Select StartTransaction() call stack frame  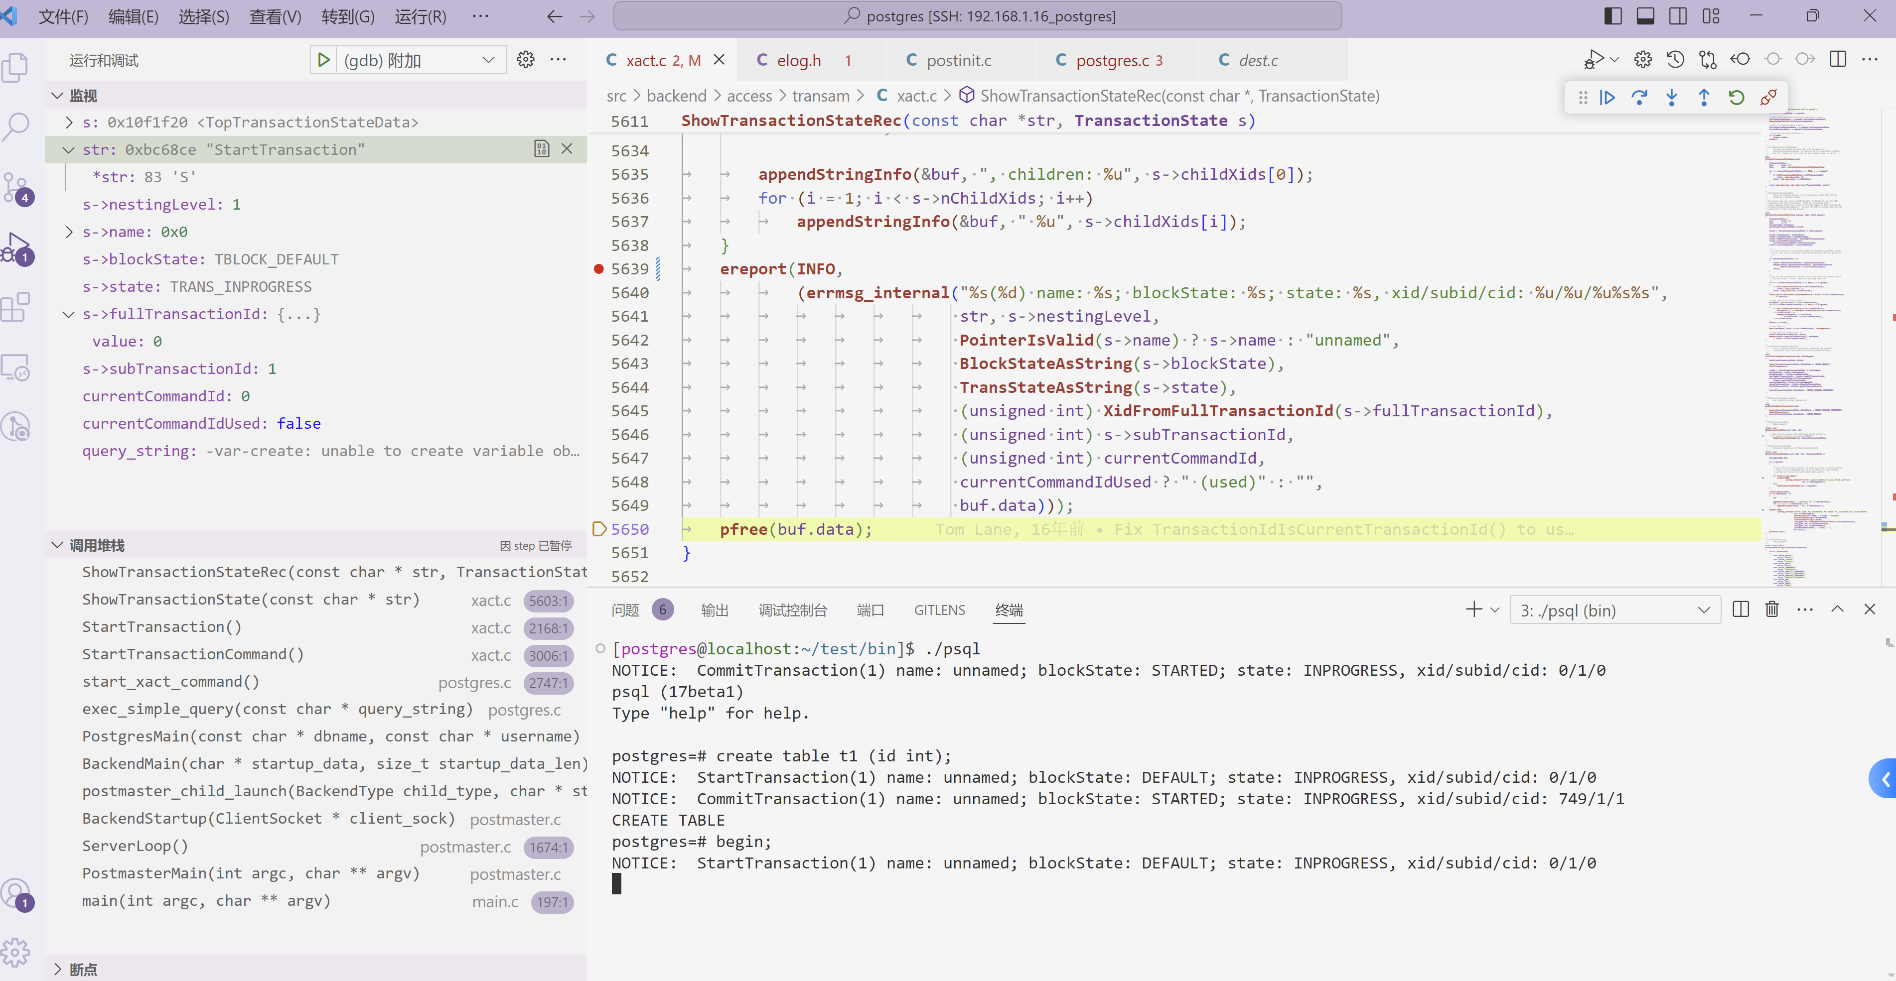coord(316,627)
